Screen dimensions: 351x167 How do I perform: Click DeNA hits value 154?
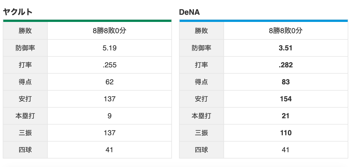click(285, 99)
